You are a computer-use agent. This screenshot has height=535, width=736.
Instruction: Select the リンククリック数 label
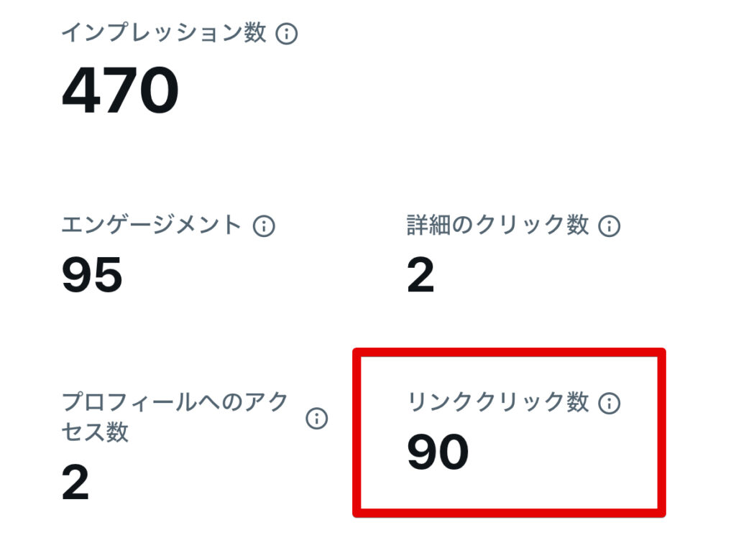coord(497,403)
